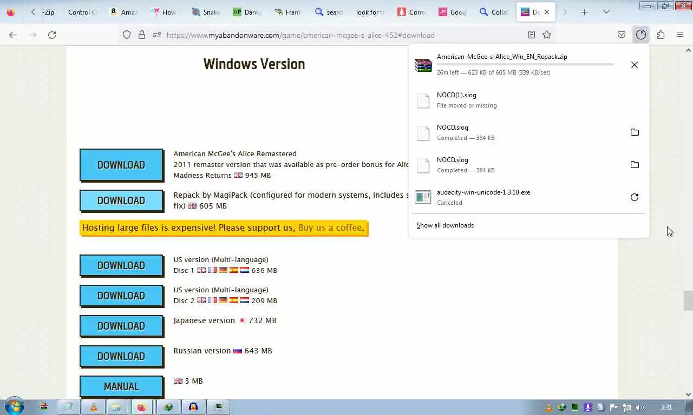Close the current active tab

(546, 12)
